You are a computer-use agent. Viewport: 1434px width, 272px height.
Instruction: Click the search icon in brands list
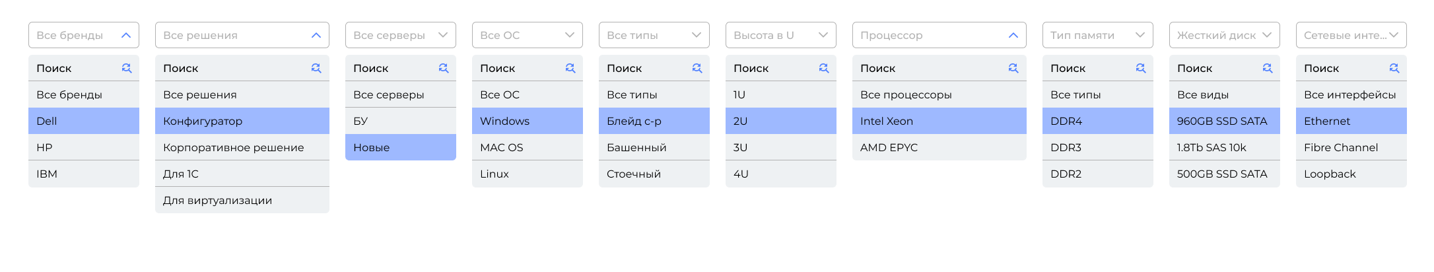point(127,68)
